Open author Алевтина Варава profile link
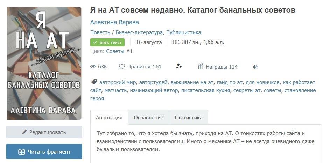 [114, 22]
